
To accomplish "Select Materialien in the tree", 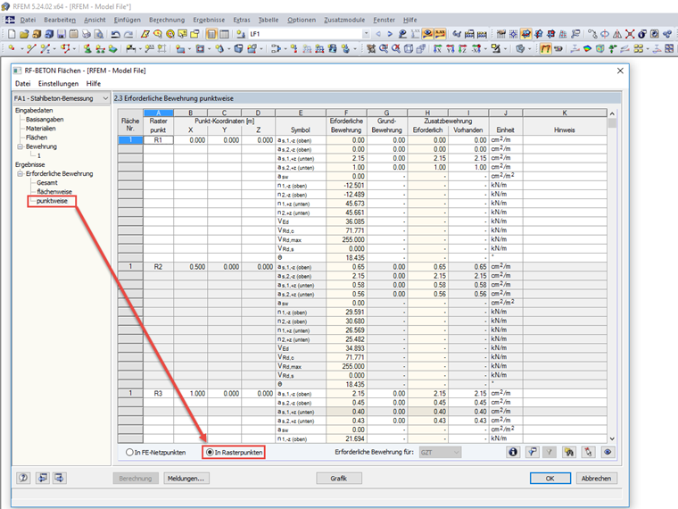I will [41, 129].
